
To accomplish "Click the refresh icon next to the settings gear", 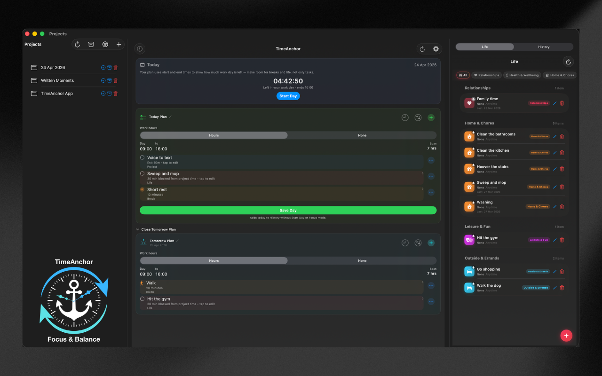I will tap(422, 49).
